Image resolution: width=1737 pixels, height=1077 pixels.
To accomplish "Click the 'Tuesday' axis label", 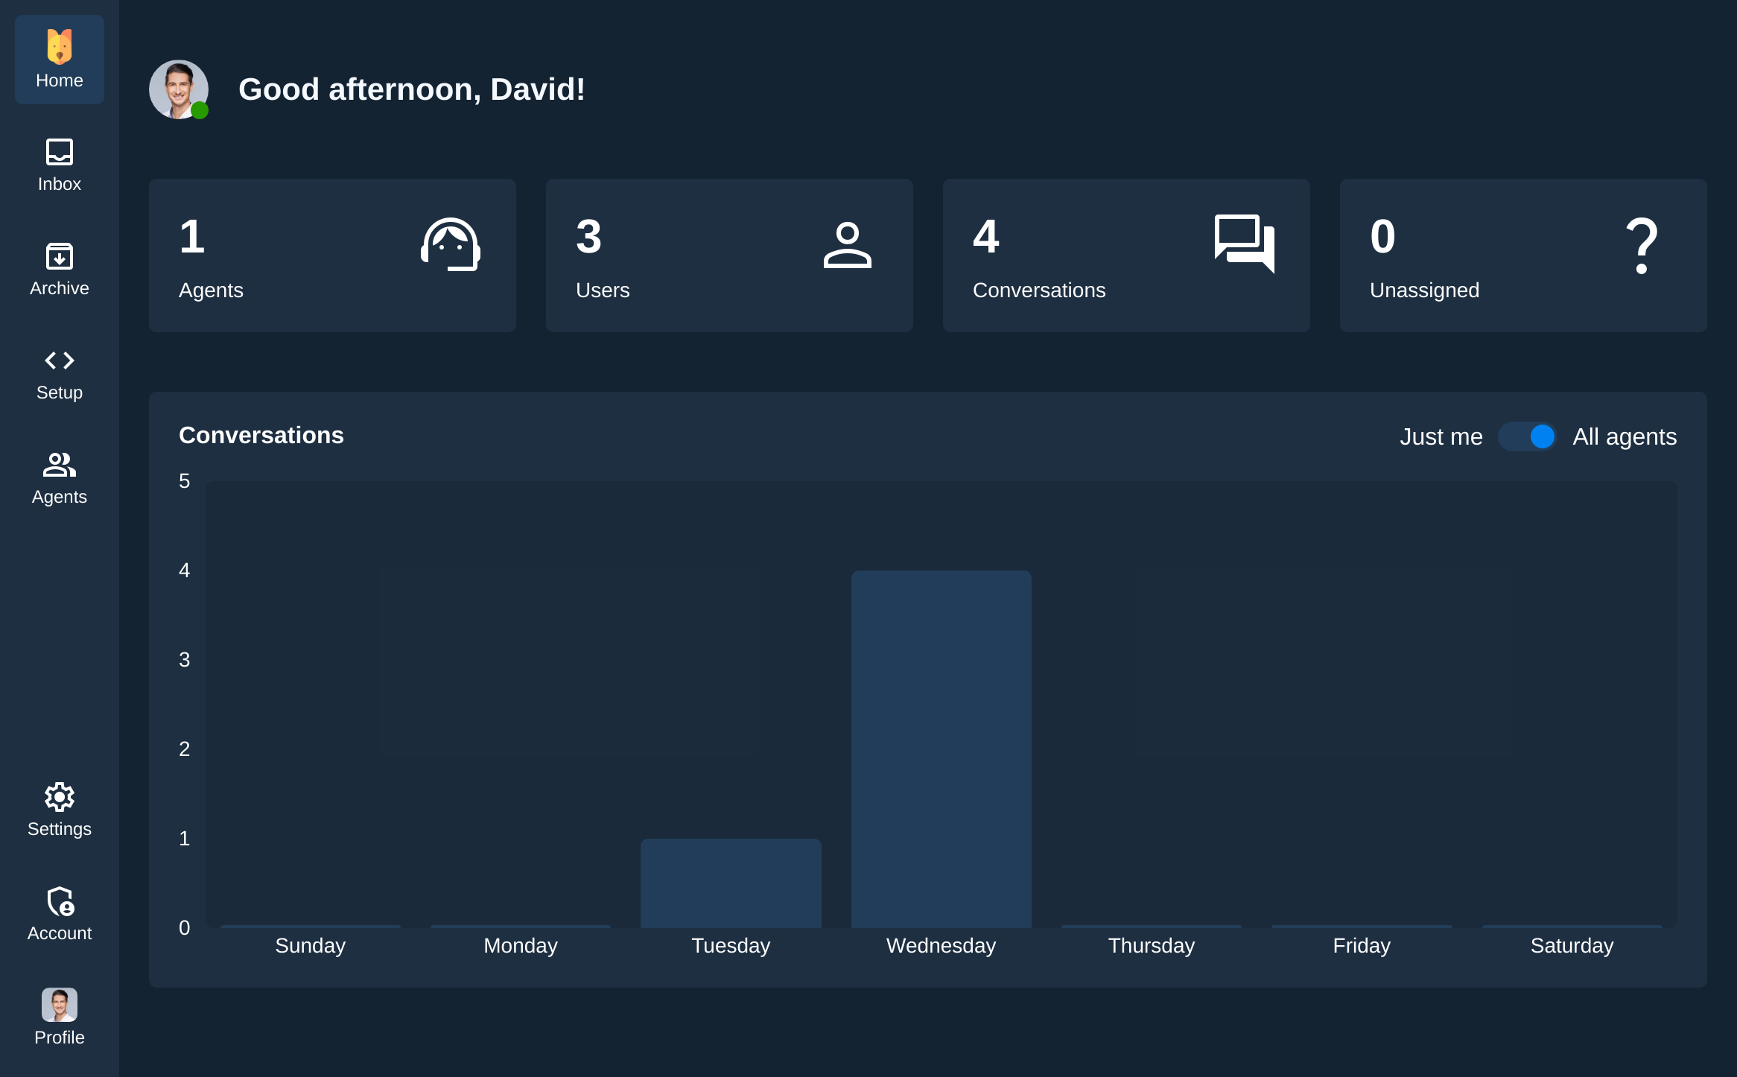I will coord(731,946).
